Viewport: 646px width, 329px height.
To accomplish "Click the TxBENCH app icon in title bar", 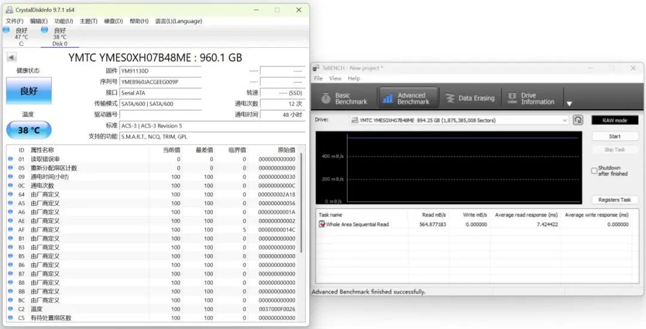I will pyautogui.click(x=316, y=68).
